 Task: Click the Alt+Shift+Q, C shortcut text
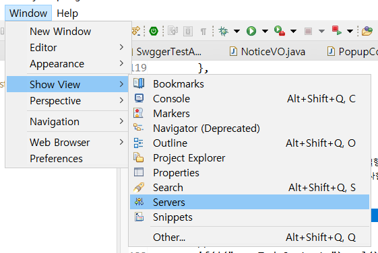click(x=321, y=99)
